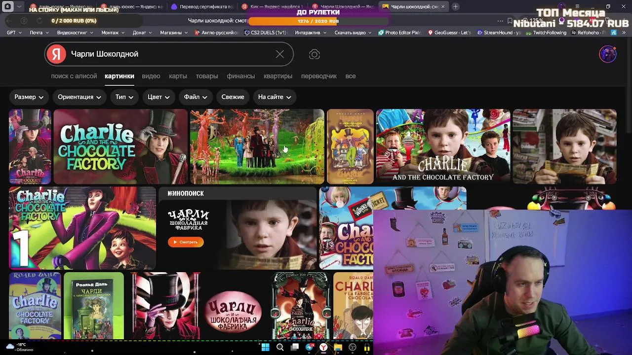Expand the Интерактив bookmarks folder
The image size is (632, 355).
tap(311, 33)
